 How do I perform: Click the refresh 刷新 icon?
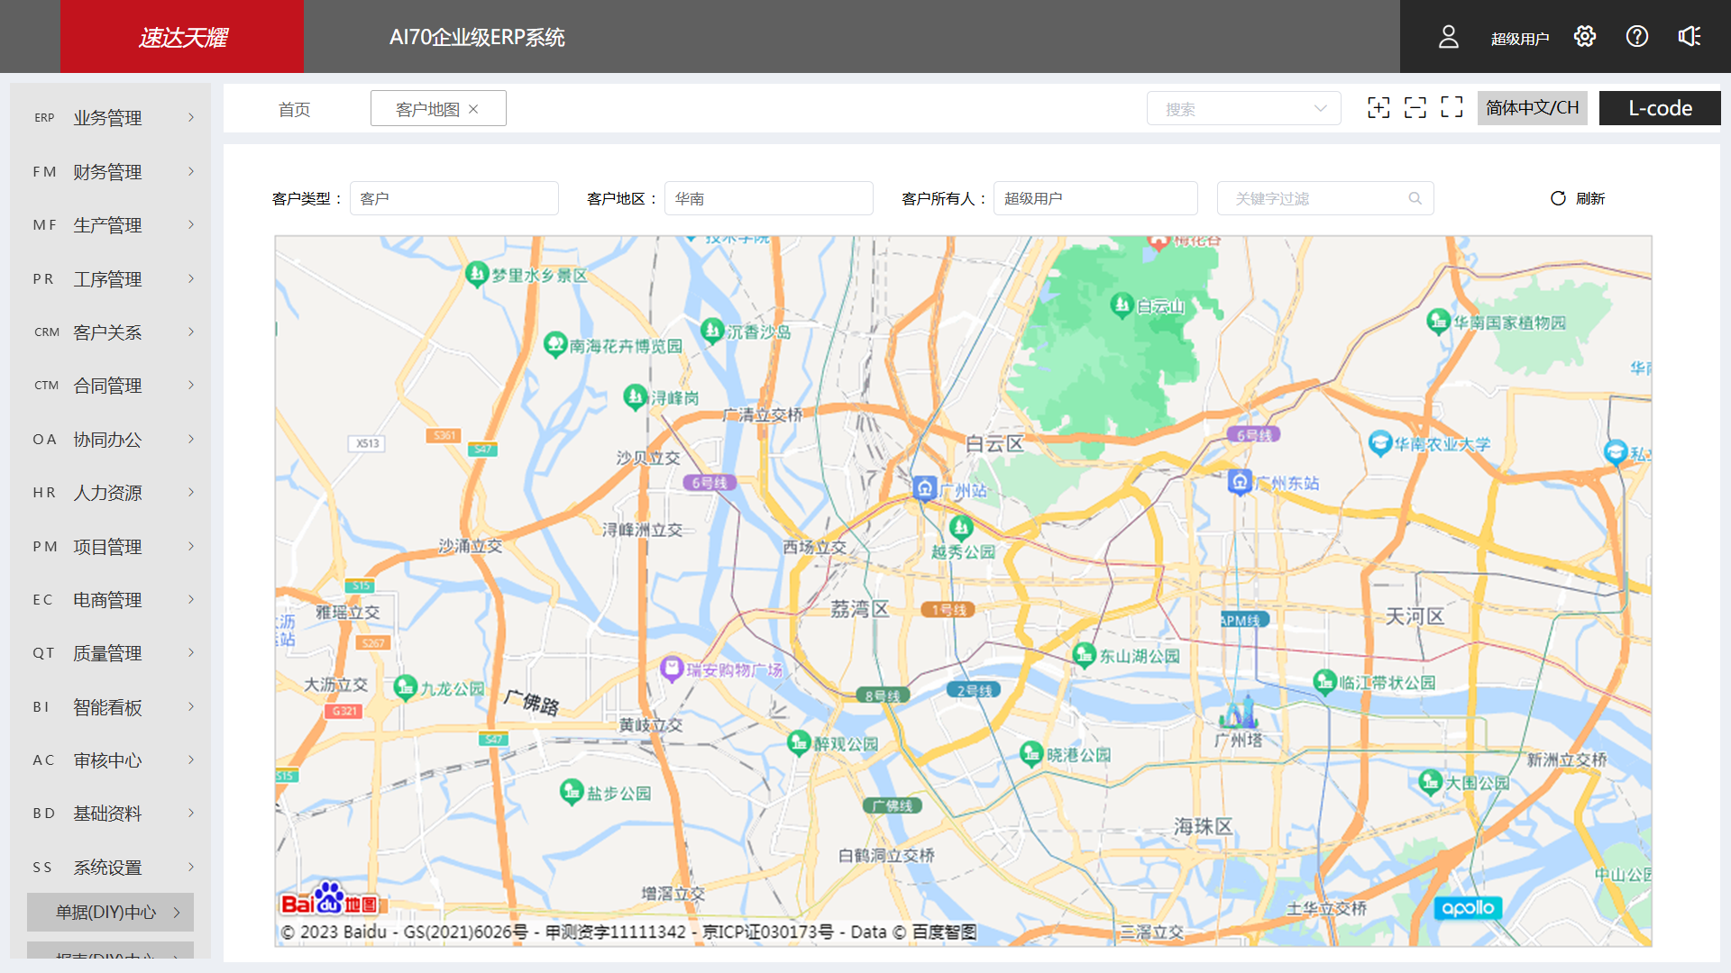click(x=1558, y=198)
